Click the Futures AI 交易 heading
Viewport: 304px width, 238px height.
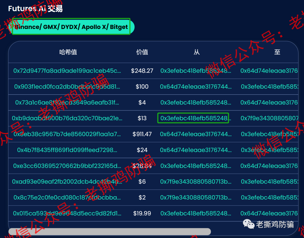click(x=35, y=9)
